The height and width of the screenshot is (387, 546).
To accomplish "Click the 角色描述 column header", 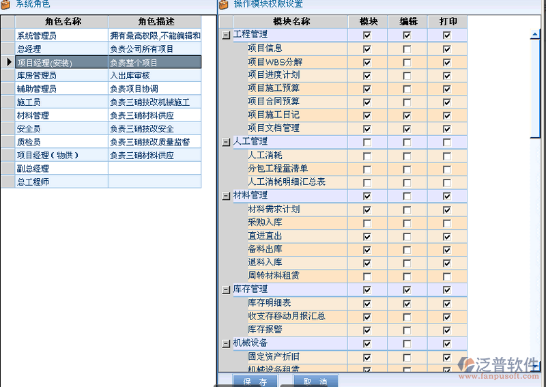I will pyautogui.click(x=156, y=22).
